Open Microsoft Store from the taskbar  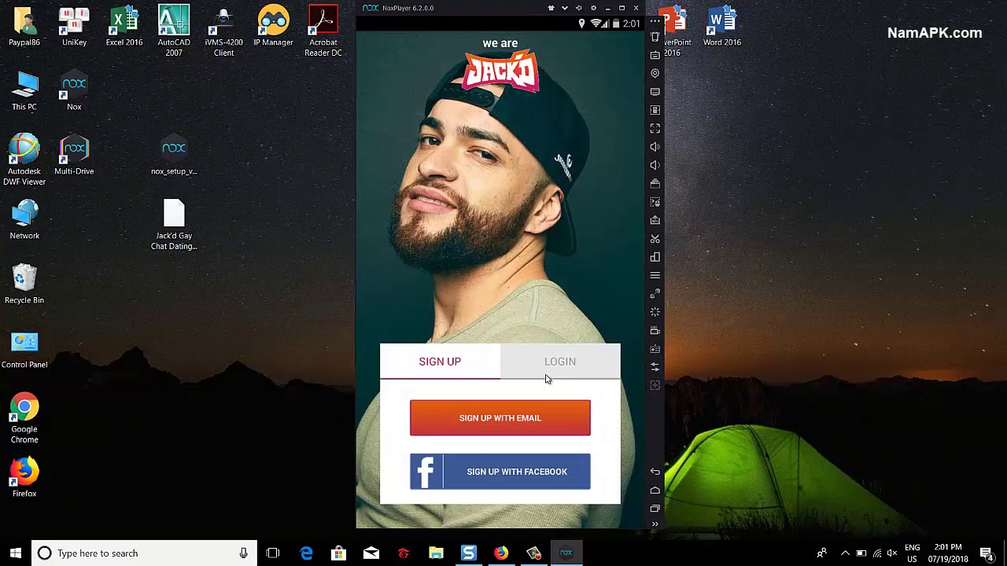tap(338, 553)
